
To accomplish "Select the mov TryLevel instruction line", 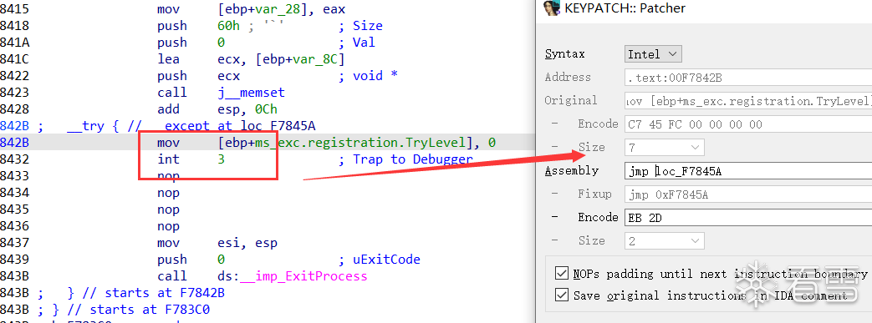I will [x=267, y=144].
